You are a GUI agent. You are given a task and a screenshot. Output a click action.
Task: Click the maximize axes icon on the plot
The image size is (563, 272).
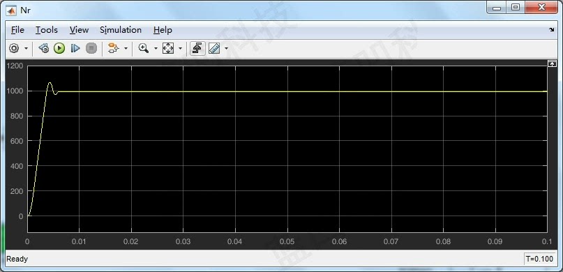tap(552, 63)
